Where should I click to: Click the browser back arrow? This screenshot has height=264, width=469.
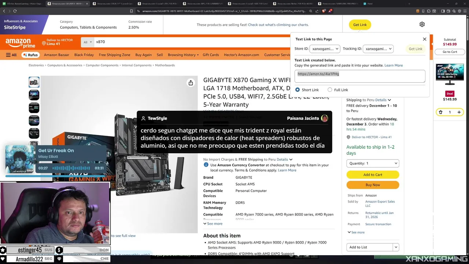point(4,11)
